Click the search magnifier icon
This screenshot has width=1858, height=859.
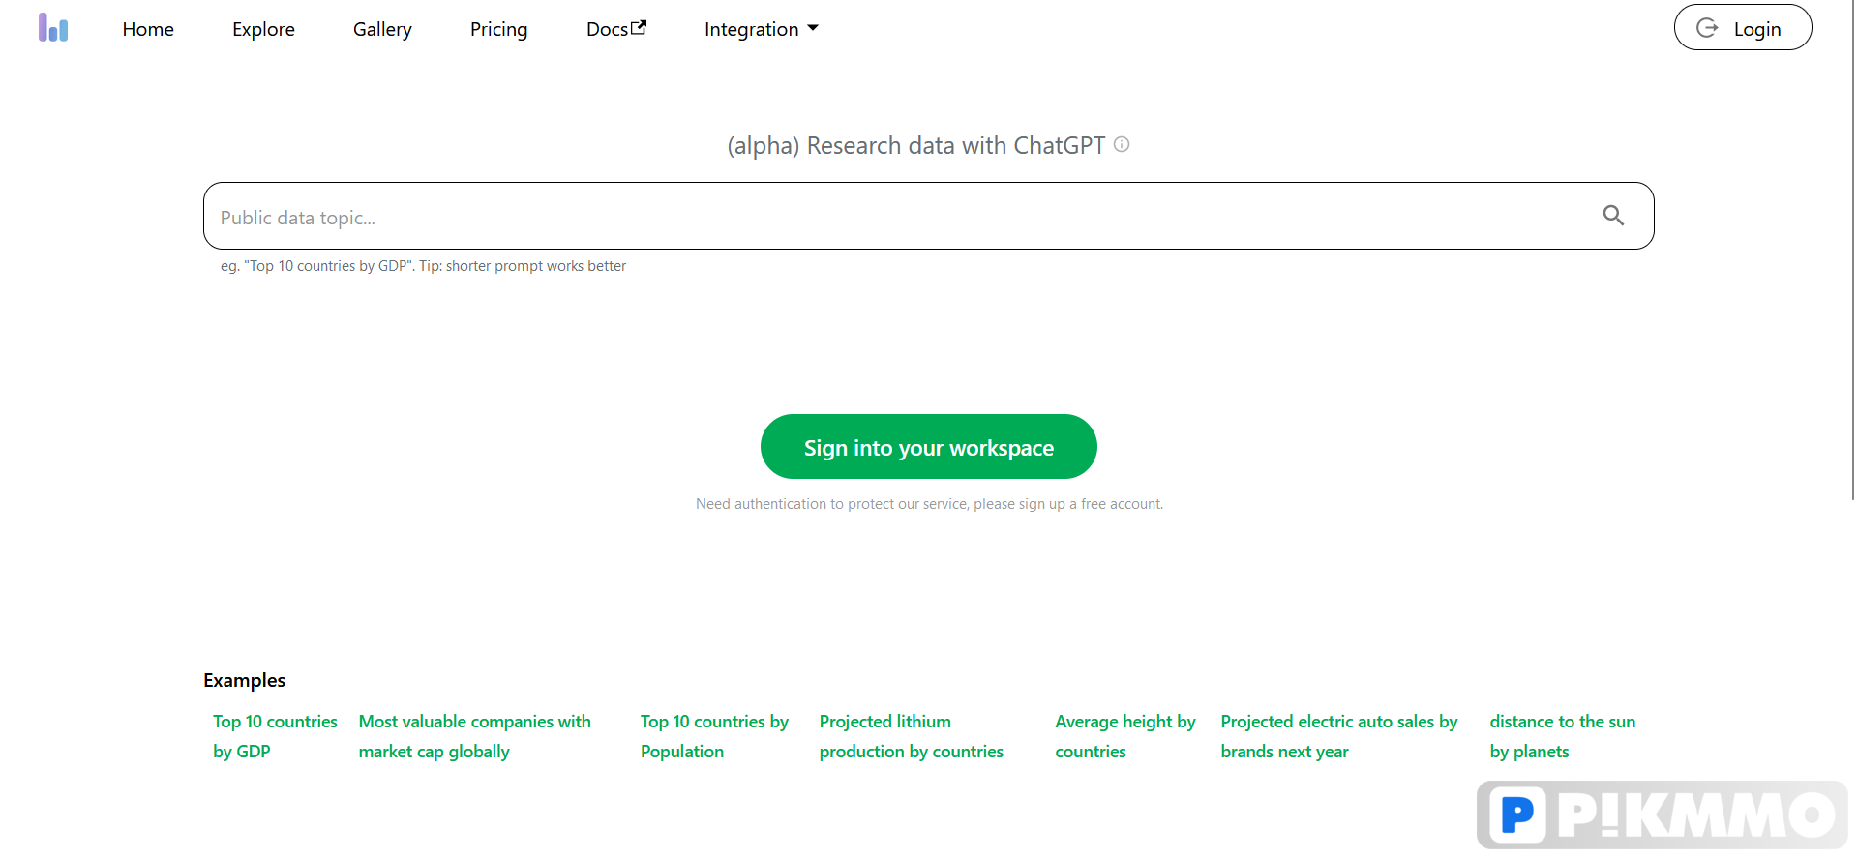(x=1613, y=216)
